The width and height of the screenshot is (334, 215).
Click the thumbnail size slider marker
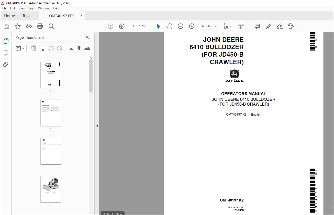coord(79,48)
